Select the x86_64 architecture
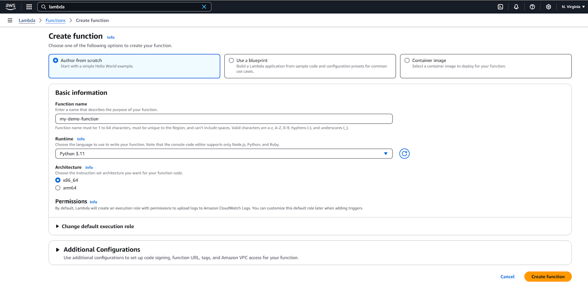588x294 pixels. click(x=58, y=180)
